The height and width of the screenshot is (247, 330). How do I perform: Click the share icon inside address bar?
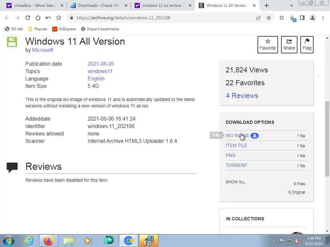[x=258, y=18]
